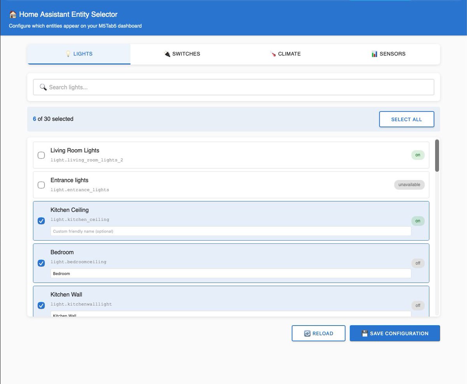
Task: Check the Entrance lights checkbox
Action: (x=41, y=185)
